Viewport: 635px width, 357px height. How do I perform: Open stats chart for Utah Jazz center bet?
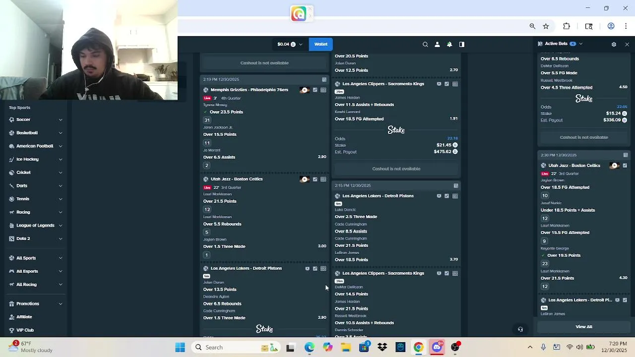click(x=315, y=179)
